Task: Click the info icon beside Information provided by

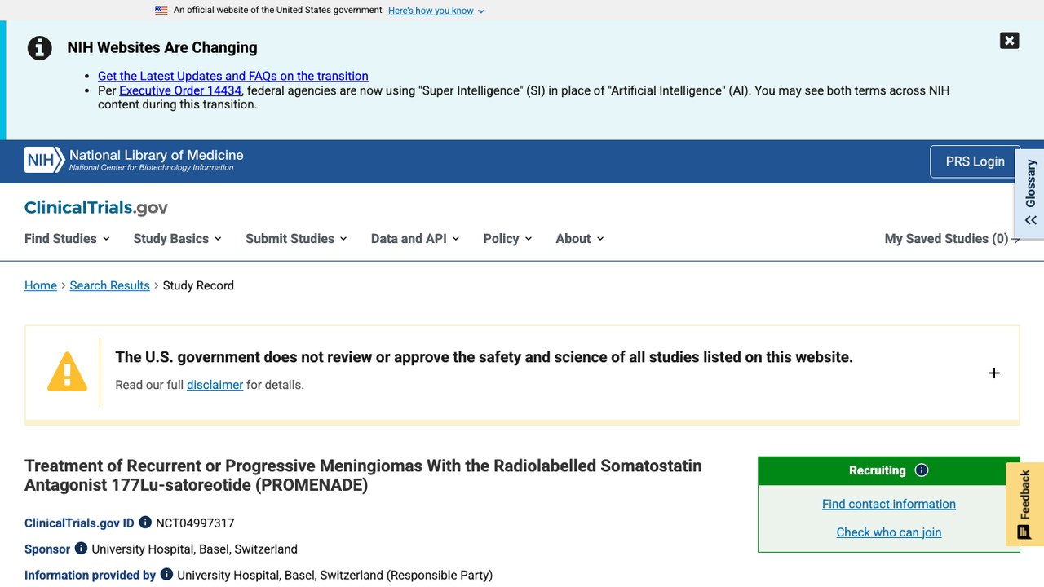Action: pyautogui.click(x=166, y=575)
